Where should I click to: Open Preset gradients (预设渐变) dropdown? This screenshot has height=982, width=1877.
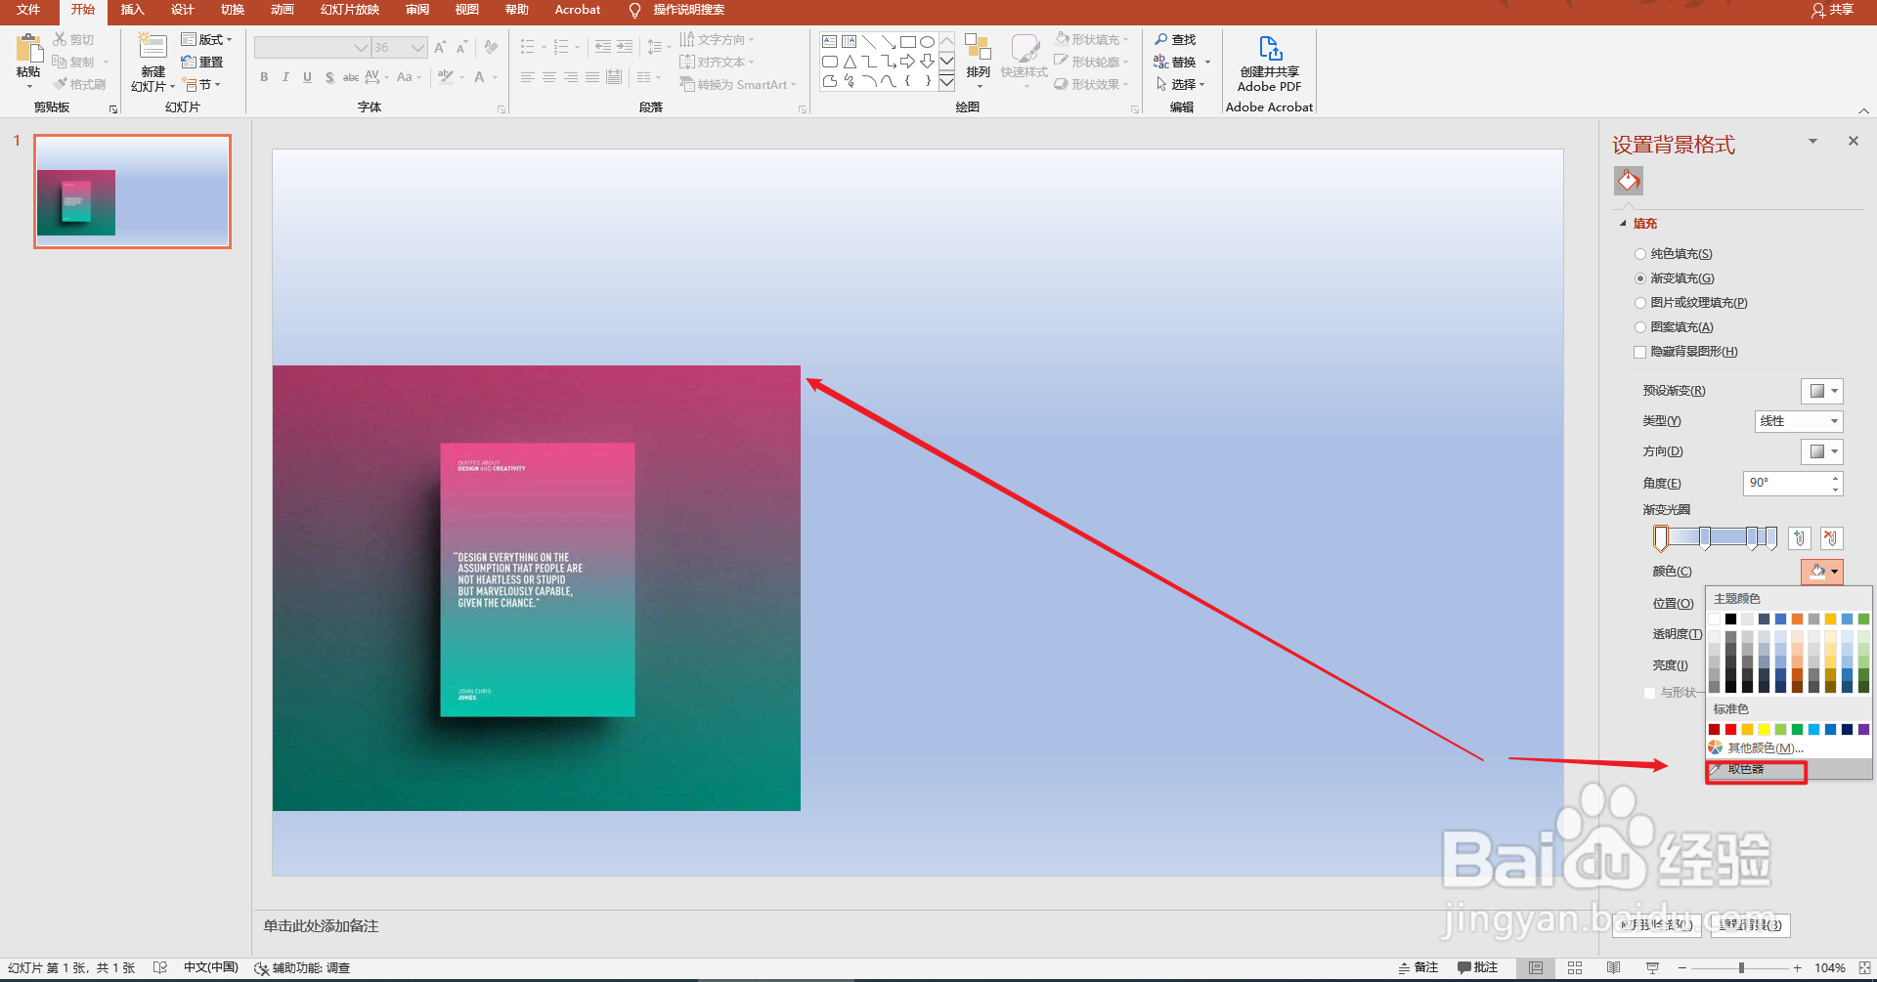click(x=1822, y=391)
